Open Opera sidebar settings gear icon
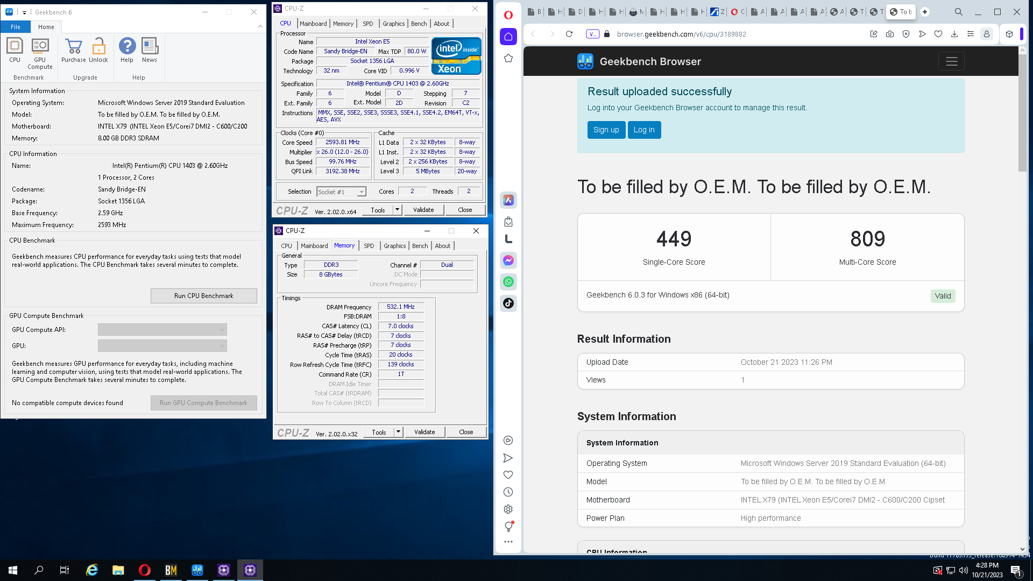Screen dimensions: 1033x581 pos(508,509)
